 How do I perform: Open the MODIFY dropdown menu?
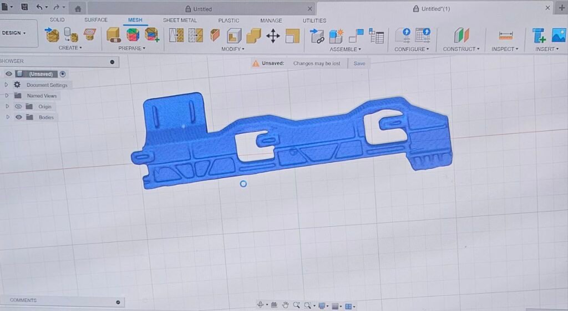[232, 49]
